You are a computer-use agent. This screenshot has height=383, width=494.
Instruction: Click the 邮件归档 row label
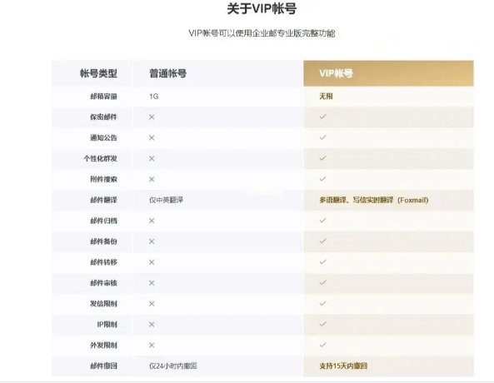(103, 221)
